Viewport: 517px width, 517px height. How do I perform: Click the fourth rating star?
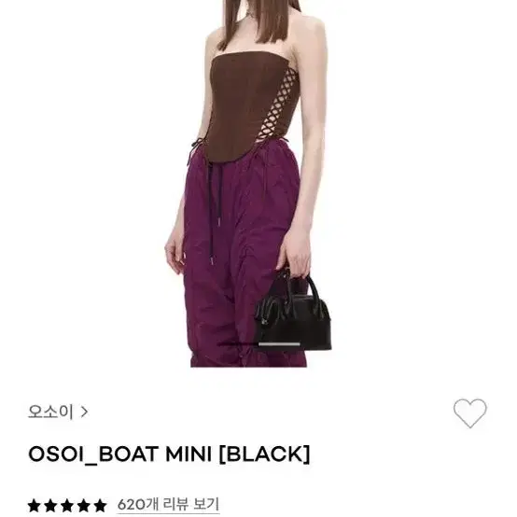tap(83, 506)
